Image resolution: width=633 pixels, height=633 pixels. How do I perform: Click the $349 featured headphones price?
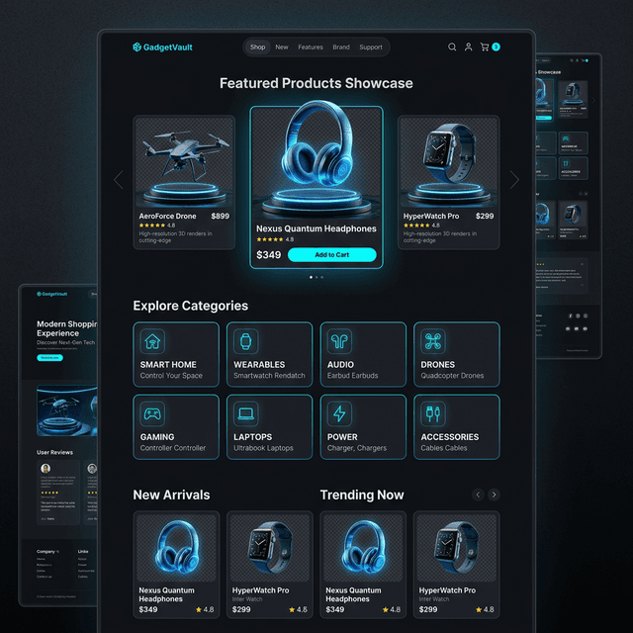[268, 255]
